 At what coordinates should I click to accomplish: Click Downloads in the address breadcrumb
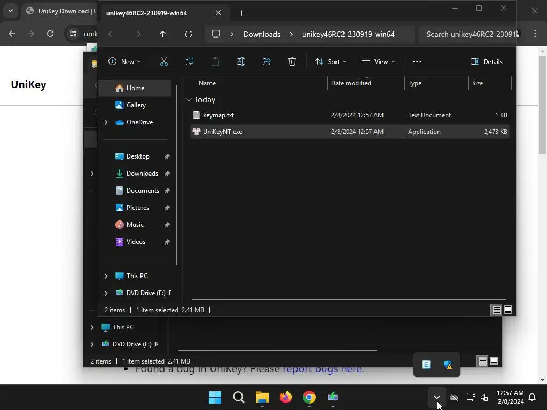(262, 34)
